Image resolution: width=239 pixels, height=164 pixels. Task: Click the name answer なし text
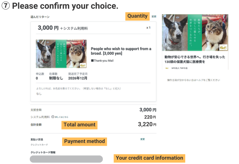coord(39,94)
